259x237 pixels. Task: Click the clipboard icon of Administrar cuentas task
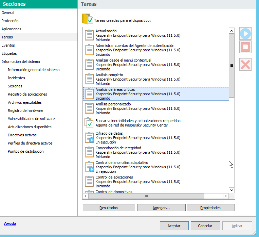89,50
